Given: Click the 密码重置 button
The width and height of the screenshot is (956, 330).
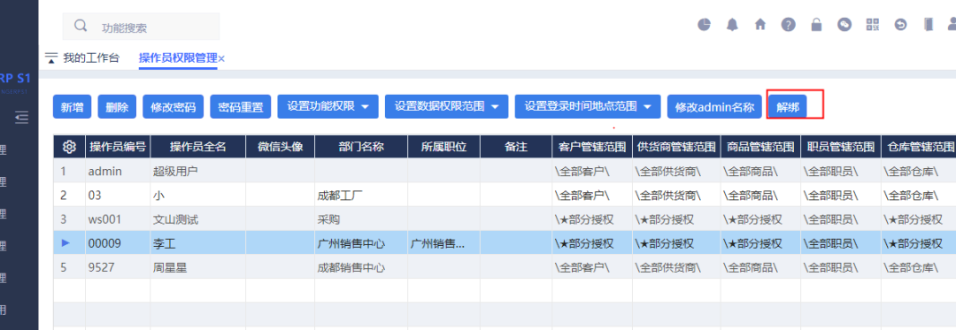Looking at the screenshot, I should click(240, 107).
